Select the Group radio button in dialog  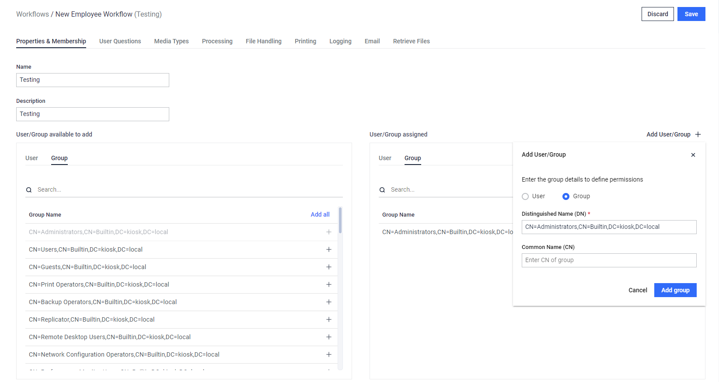point(566,196)
